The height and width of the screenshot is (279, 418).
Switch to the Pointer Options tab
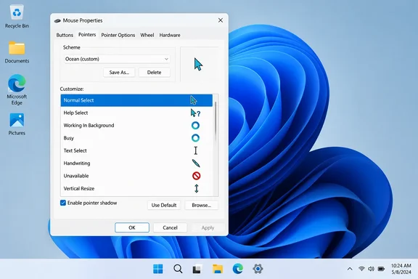[x=118, y=35]
